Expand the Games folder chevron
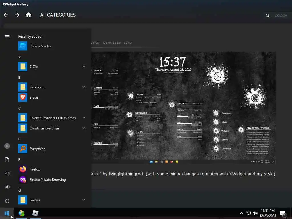This screenshot has width=292, height=219. [84, 200]
